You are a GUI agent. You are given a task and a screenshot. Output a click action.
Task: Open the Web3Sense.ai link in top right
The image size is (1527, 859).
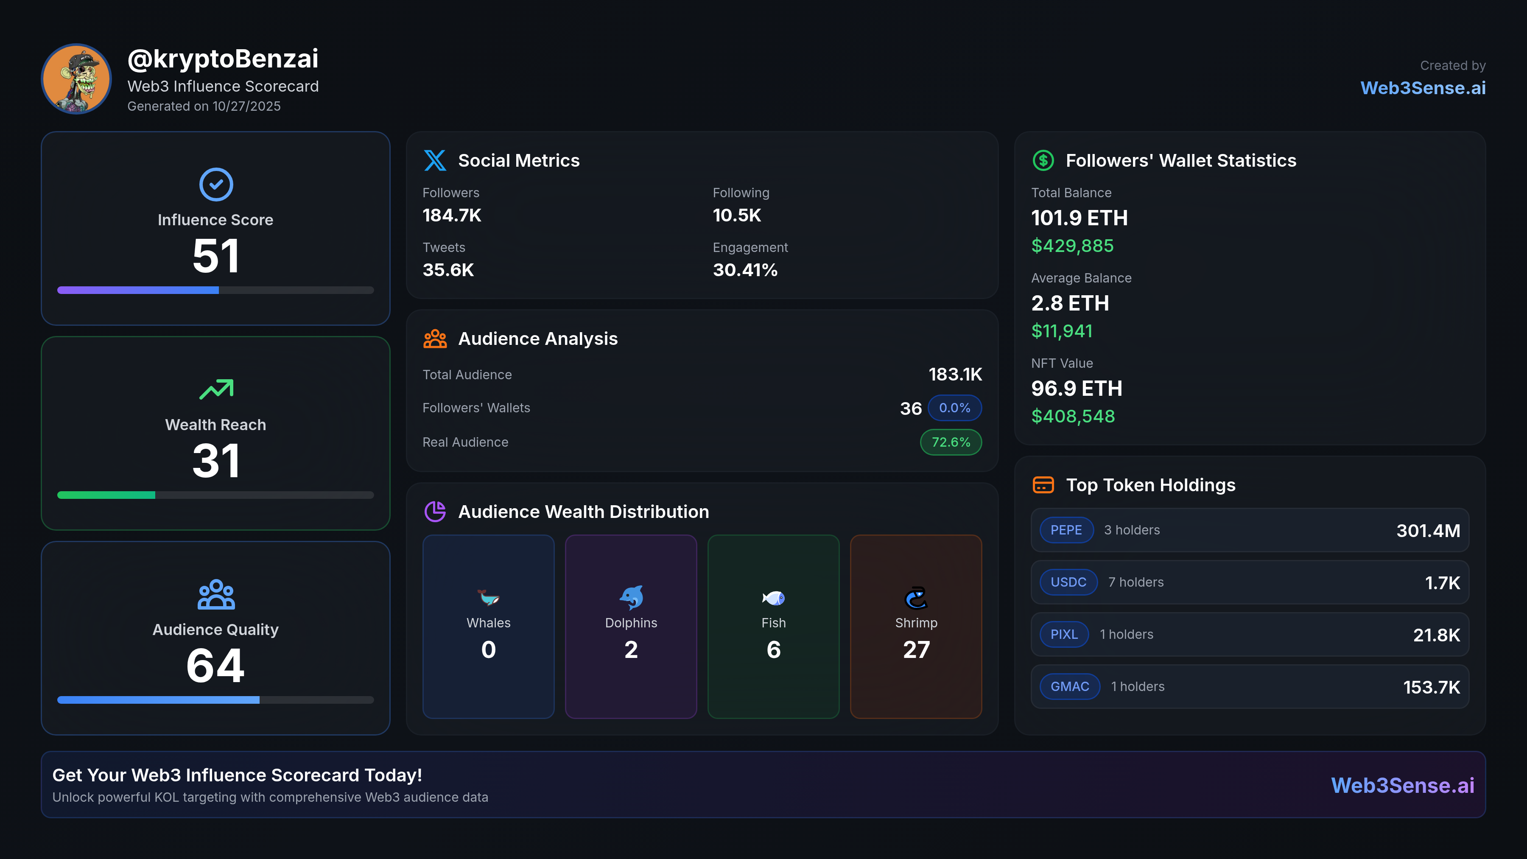tap(1423, 88)
